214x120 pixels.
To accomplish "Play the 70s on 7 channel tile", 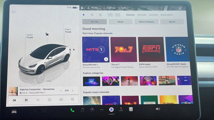I will click(x=123, y=49).
